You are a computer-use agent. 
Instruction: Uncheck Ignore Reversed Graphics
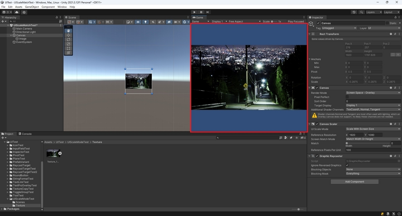coord(347,165)
